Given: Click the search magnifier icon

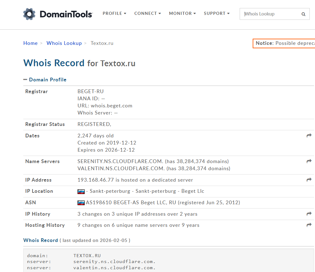Looking at the screenshot, I should [303, 14].
